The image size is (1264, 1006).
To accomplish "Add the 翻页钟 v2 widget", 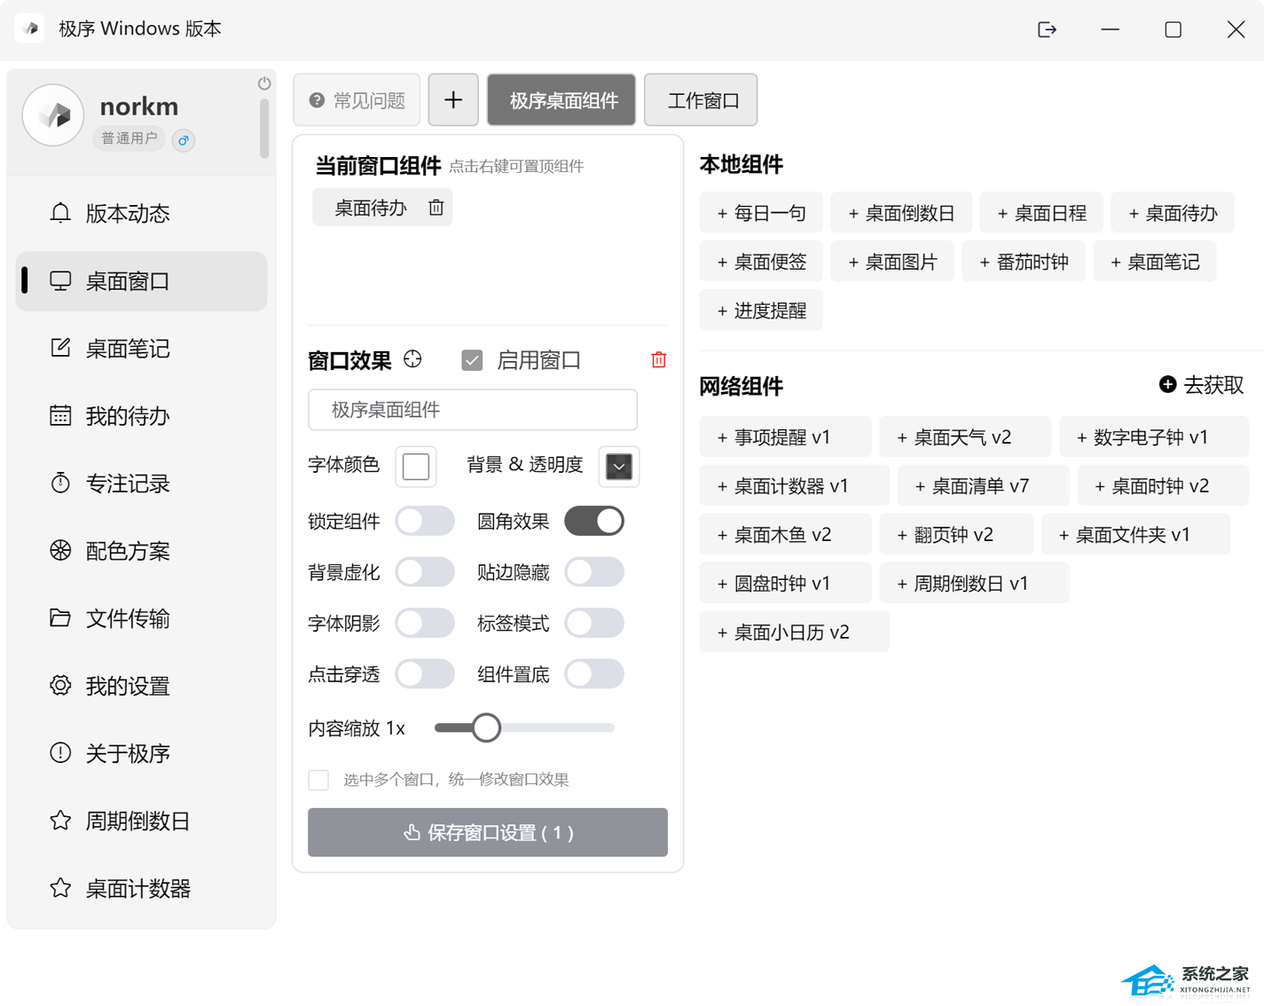I will [x=956, y=534].
